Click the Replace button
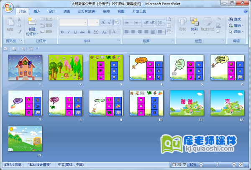 (x=236, y=25)
